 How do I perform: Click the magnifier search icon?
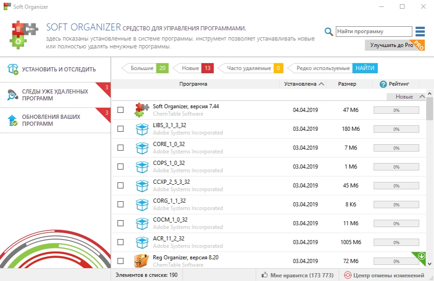tap(328, 31)
